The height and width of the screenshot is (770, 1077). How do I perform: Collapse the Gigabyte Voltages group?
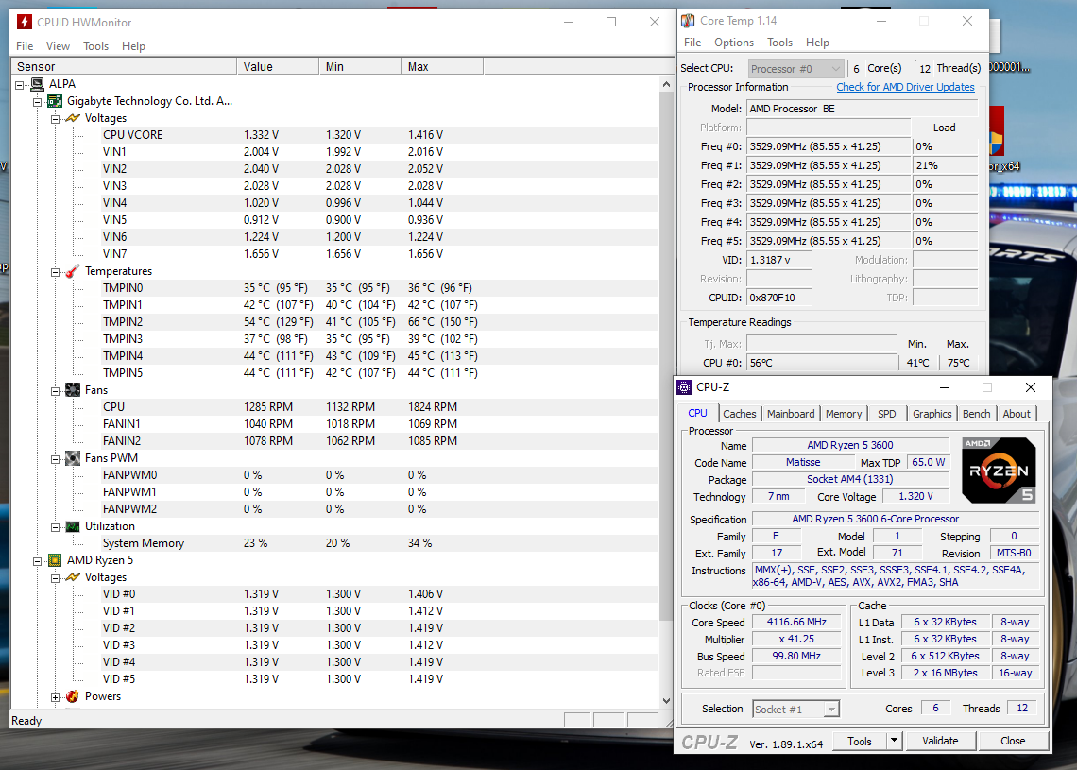point(55,119)
